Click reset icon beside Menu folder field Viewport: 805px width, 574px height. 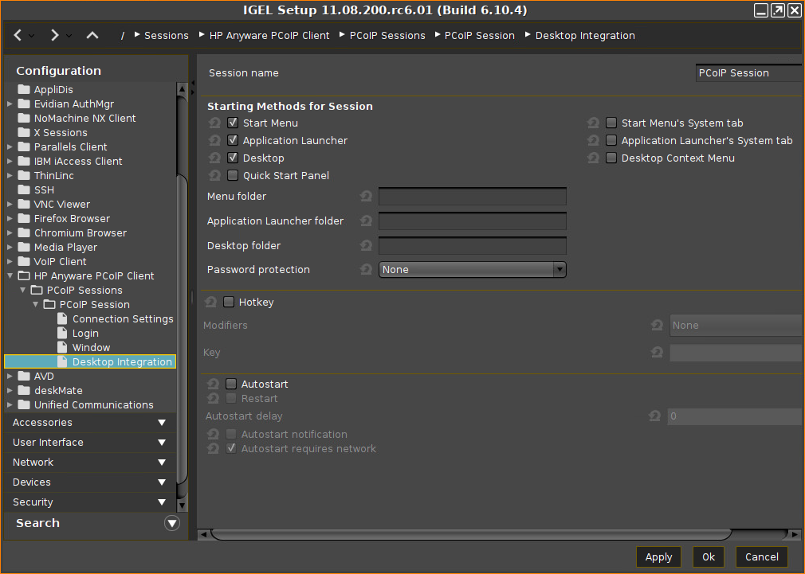366,197
